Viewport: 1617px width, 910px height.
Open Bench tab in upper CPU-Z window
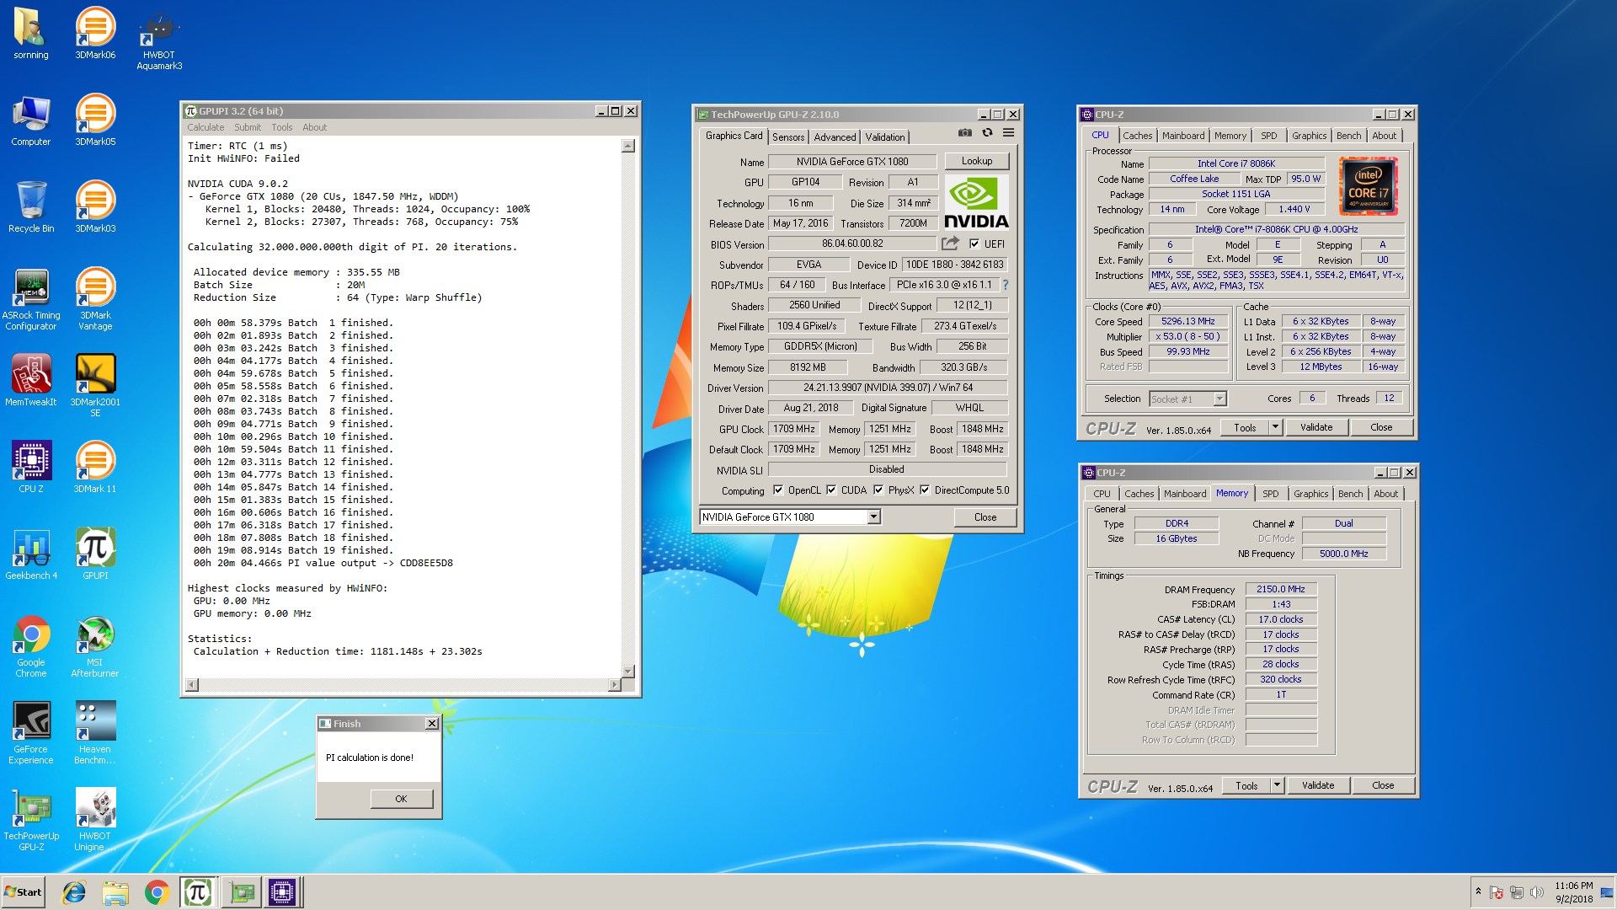pos(1348,136)
